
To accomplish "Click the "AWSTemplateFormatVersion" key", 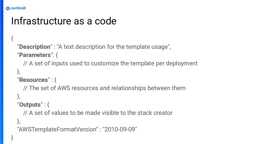I will coord(57,129).
